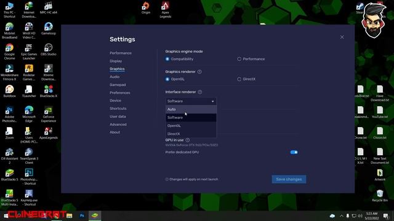Open Advanced settings section

118,124
